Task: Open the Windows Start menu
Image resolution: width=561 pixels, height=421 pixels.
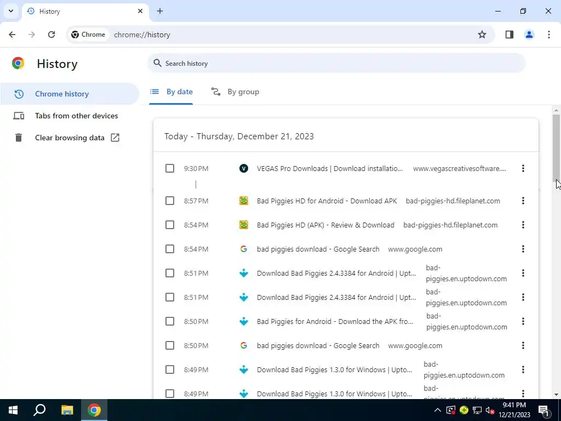Action: click(x=13, y=410)
